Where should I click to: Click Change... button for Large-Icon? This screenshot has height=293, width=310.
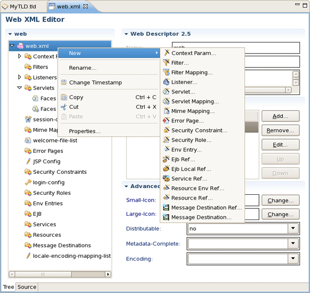pyautogui.click(x=280, y=214)
